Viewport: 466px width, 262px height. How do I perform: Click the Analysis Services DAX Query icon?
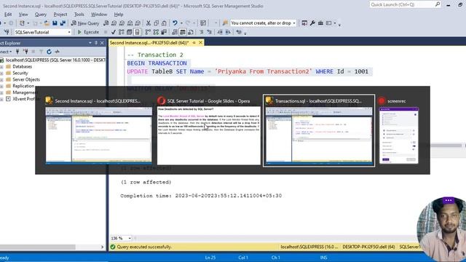138,23
